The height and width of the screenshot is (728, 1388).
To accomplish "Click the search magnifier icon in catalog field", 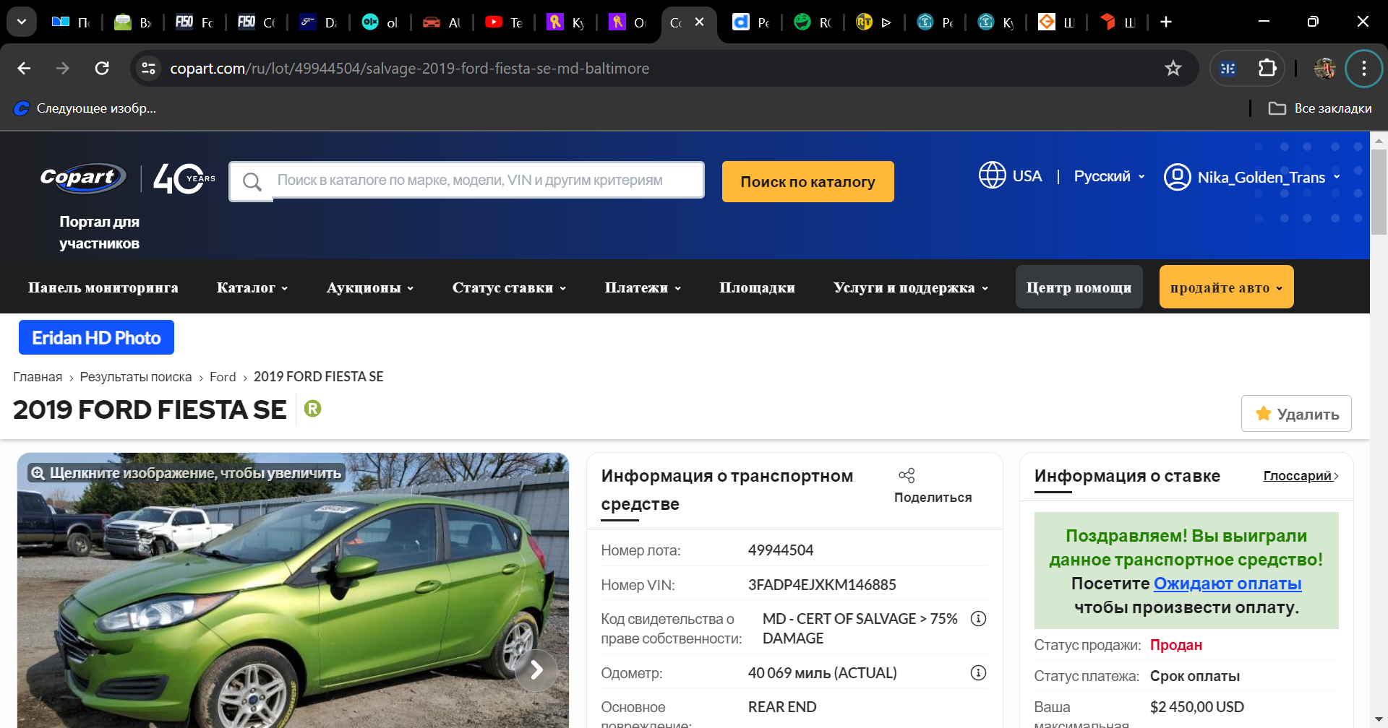I will pos(252,182).
